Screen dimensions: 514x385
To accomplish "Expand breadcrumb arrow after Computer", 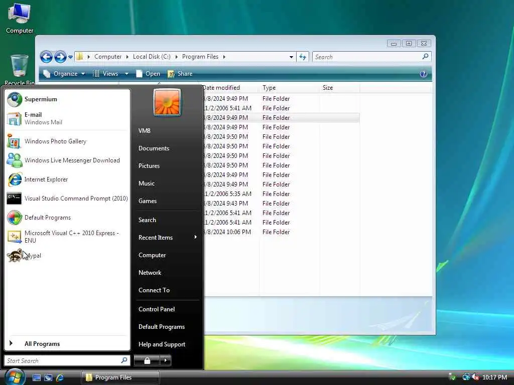I will coord(127,57).
